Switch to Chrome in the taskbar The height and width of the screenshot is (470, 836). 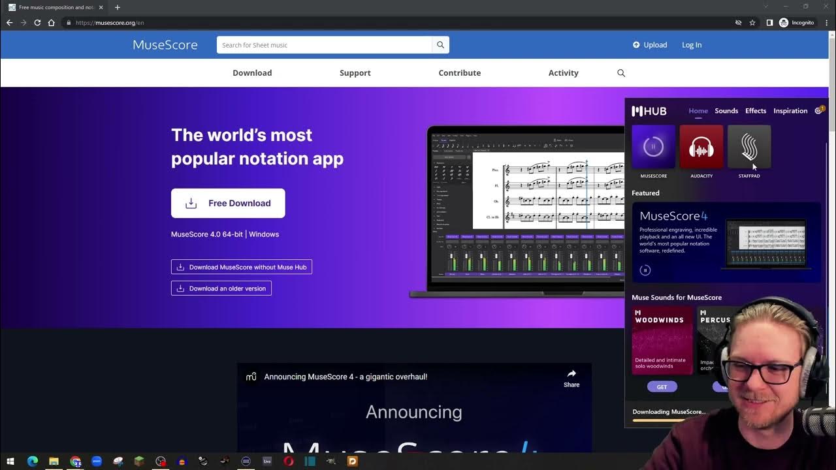click(x=75, y=462)
